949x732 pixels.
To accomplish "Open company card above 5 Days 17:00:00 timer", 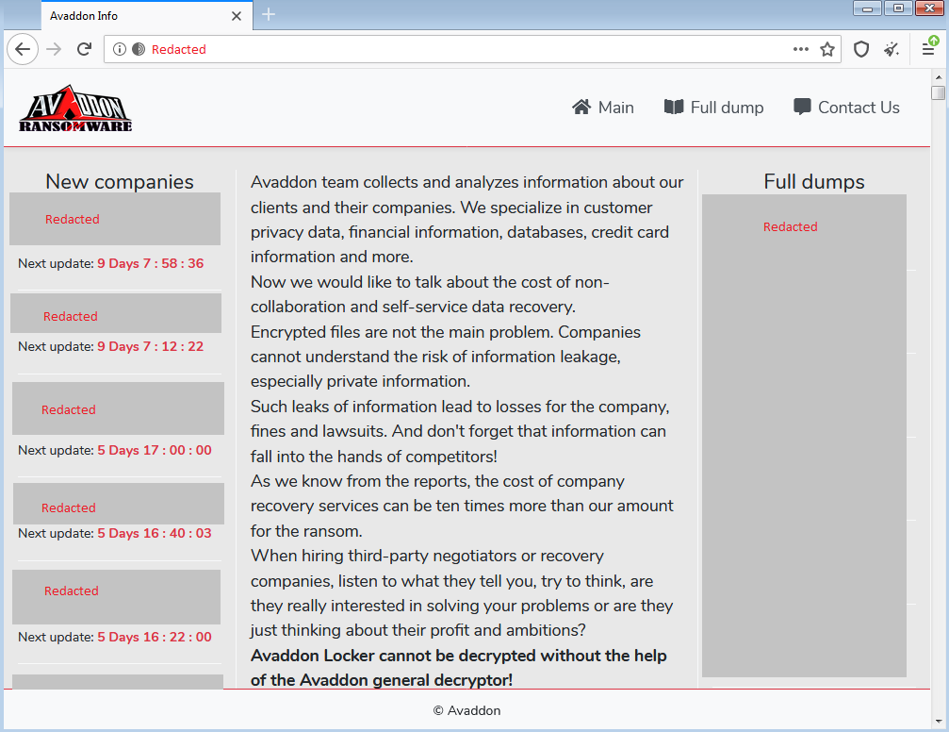I will click(118, 408).
